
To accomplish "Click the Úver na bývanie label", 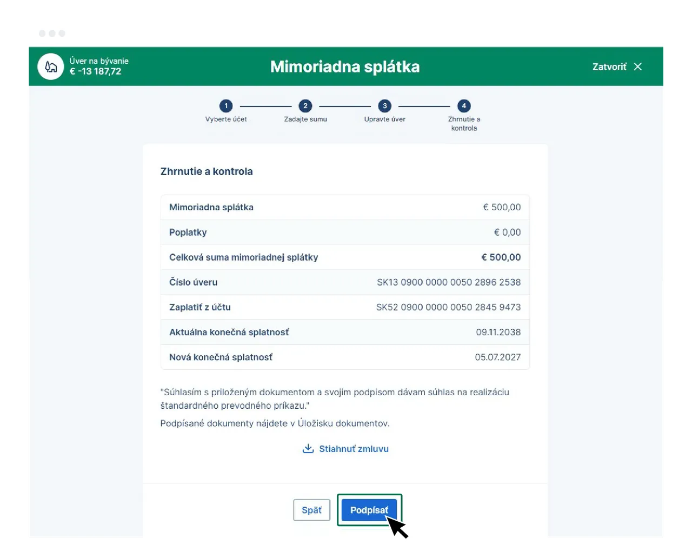I will (99, 61).
